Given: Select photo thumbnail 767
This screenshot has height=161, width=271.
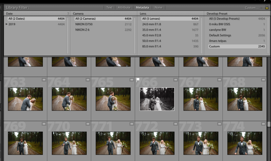Looking at the screenshot, I should pyautogui.click(x=201, y=99).
